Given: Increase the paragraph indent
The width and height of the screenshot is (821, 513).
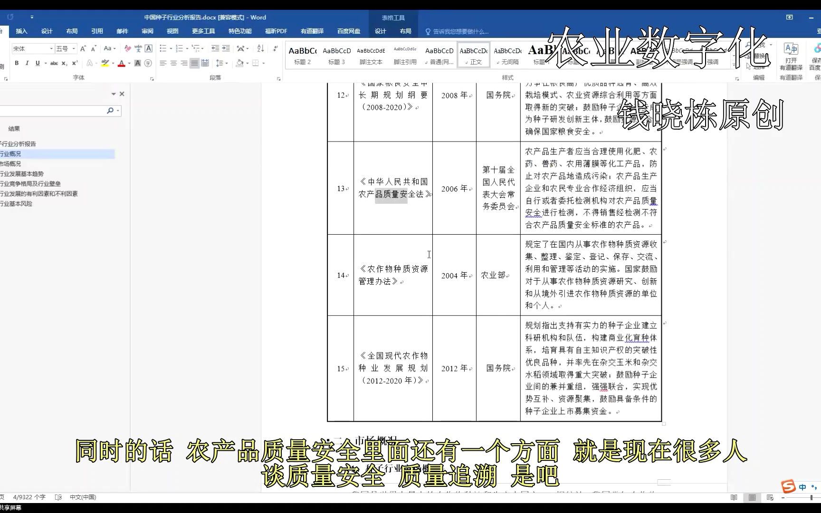Looking at the screenshot, I should (226, 48).
